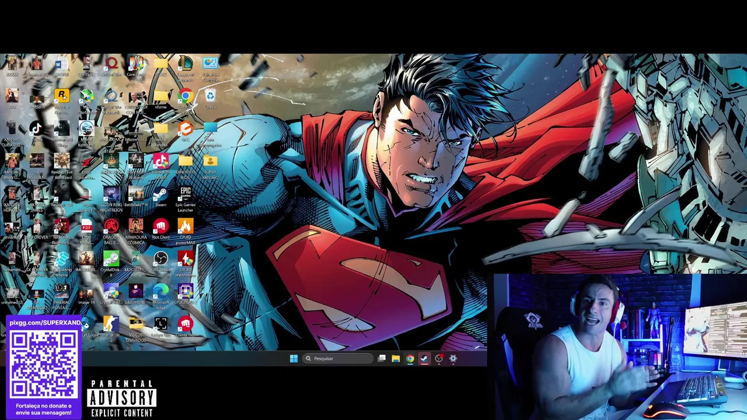The width and height of the screenshot is (747, 420).
Task: Select the Ledger Live desktop shortcut
Action: [161, 327]
